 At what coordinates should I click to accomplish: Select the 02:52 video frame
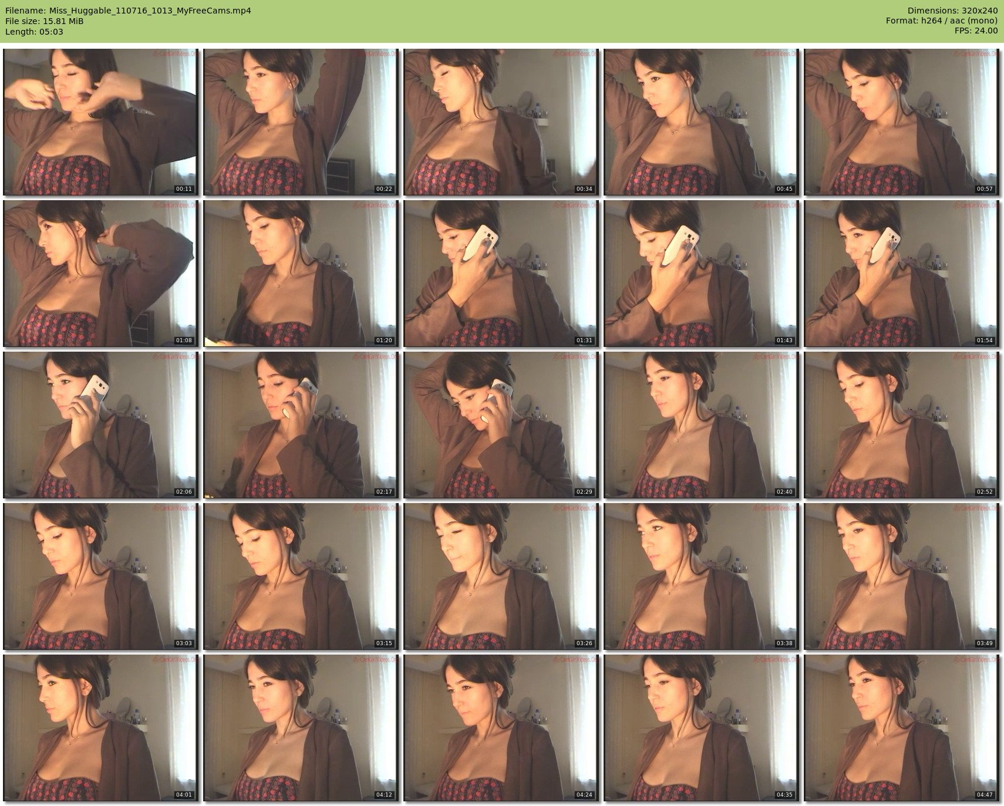[901, 425]
